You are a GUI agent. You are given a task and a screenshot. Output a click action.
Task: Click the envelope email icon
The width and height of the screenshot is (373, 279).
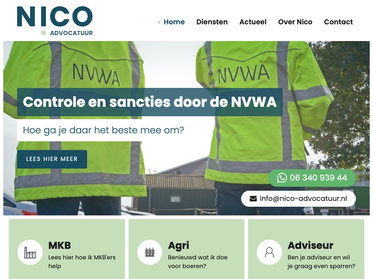tap(253, 199)
